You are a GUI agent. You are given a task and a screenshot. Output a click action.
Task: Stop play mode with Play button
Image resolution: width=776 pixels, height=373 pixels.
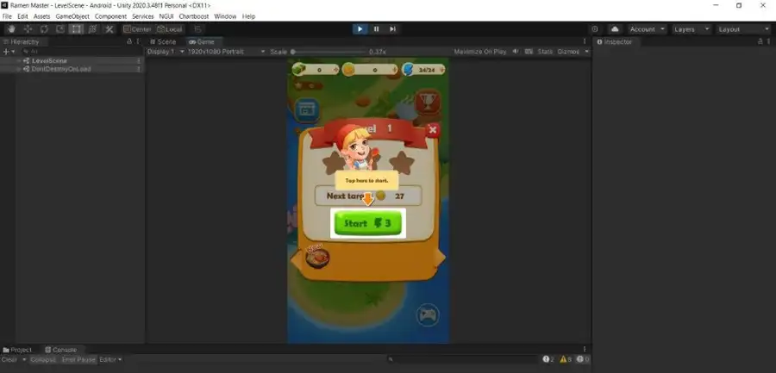click(x=360, y=29)
